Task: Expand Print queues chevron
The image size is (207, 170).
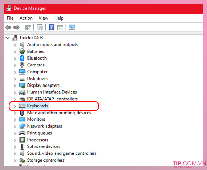Action: click(15, 133)
